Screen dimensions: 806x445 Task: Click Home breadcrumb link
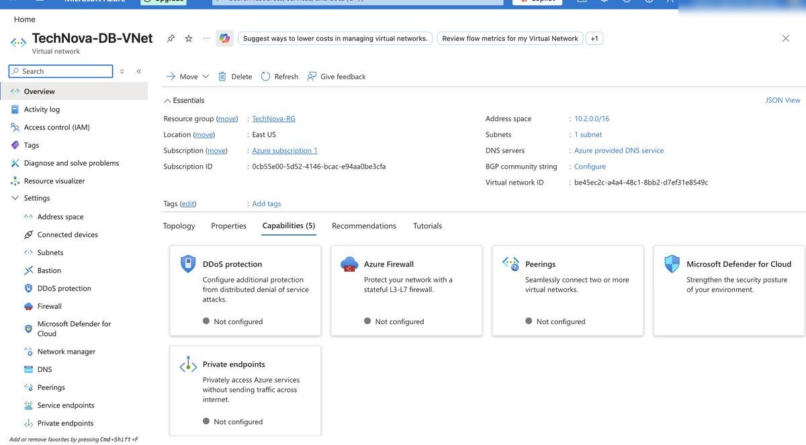point(25,19)
